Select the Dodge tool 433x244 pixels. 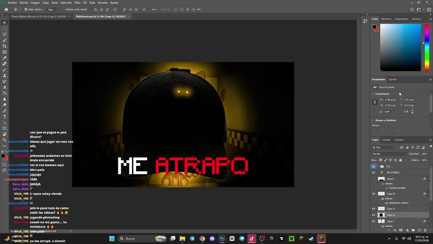tap(5, 105)
